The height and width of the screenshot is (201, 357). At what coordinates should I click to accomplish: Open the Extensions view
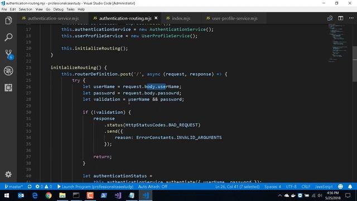coord(8,88)
